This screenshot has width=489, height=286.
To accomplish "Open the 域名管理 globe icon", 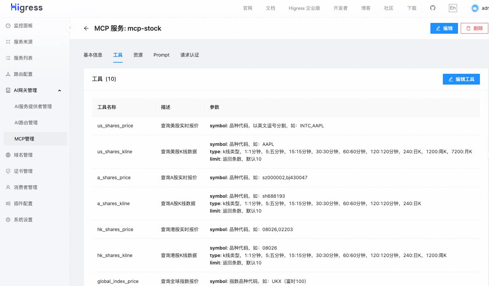I will [x=7, y=155].
